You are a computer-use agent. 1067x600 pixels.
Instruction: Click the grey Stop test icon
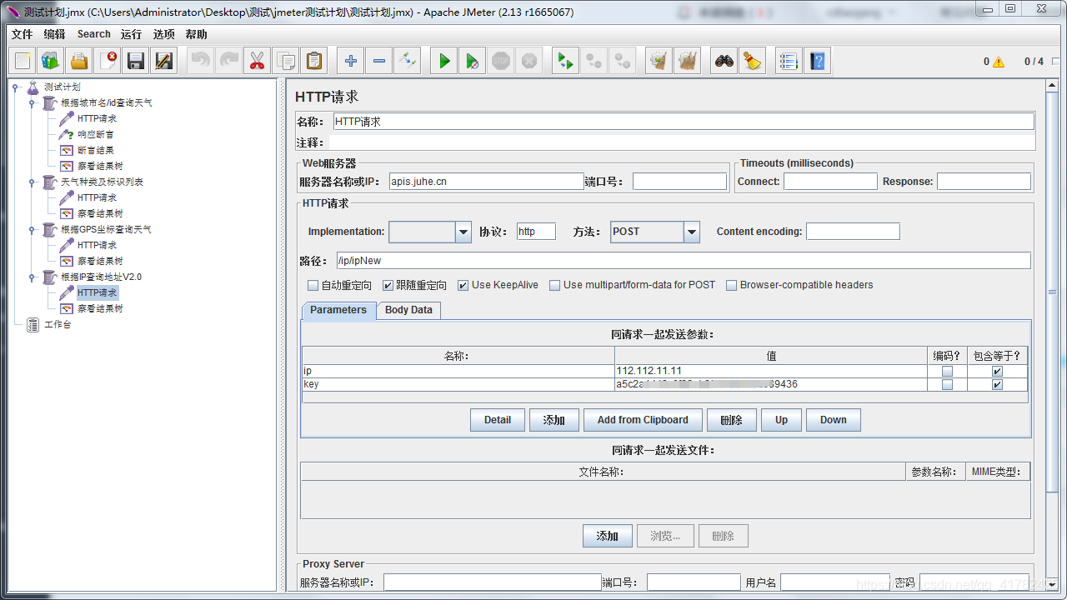tap(501, 61)
